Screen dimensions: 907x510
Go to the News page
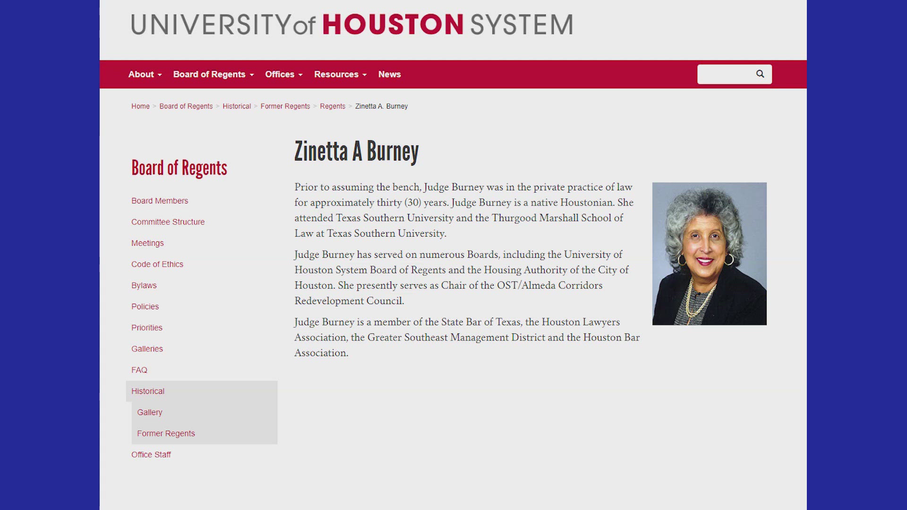point(389,74)
